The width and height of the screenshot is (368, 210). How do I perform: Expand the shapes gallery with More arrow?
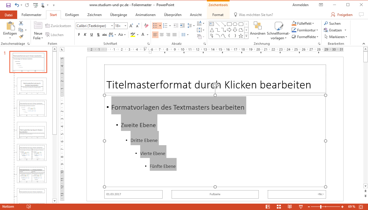click(246, 36)
